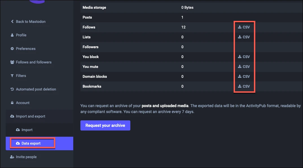Download the Bookmarks CSV file
The width and height of the screenshot is (303, 168).
tap(244, 87)
